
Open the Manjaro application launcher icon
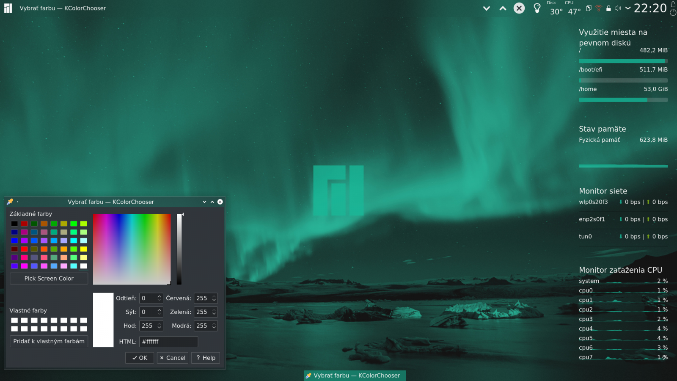point(7,8)
